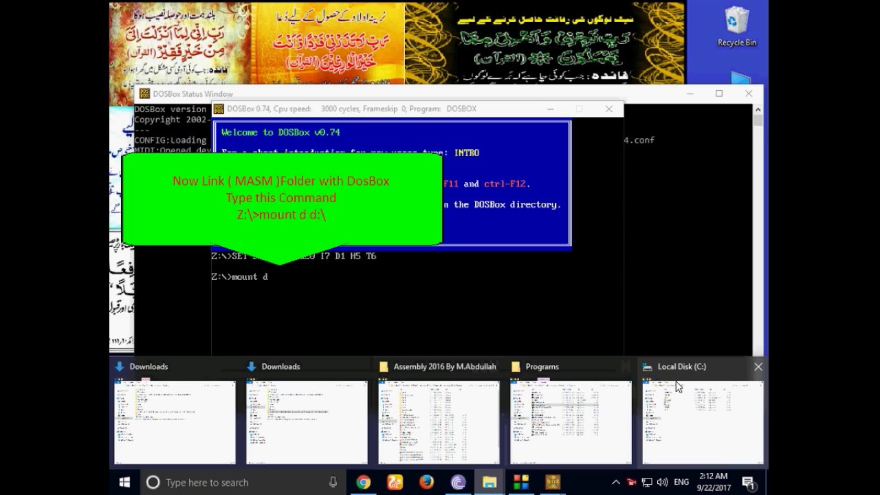Click the clock showing 2:12 AM
Viewport: 880px width, 495px height.
[713, 483]
